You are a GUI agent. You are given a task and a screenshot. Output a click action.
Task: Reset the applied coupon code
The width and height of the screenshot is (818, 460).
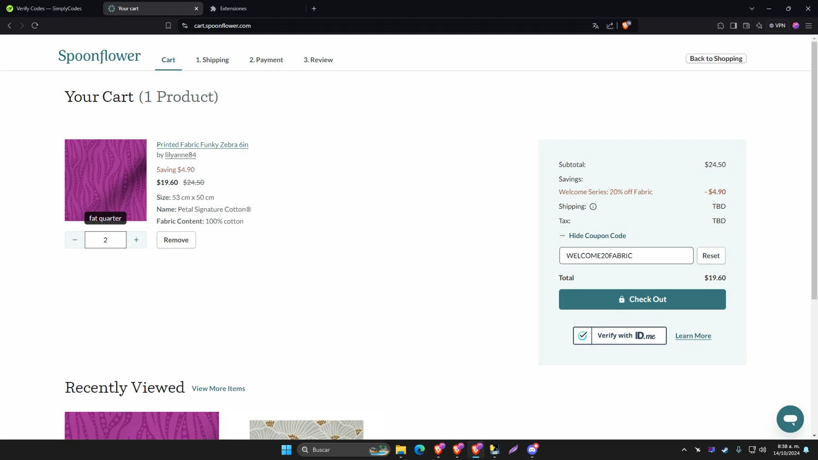tap(711, 256)
